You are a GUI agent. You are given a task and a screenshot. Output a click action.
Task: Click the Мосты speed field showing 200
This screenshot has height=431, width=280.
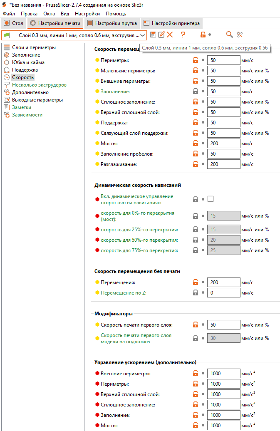pyautogui.click(x=224, y=144)
